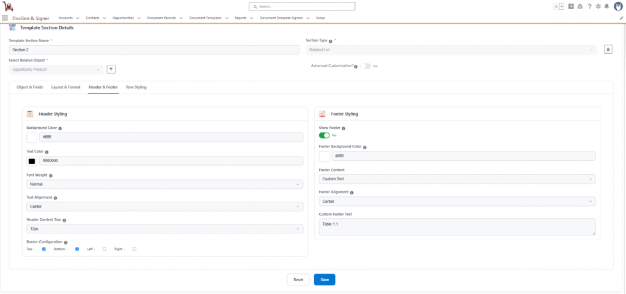The height and width of the screenshot is (294, 626).
Task: Toggle the Show Footer switch
Action: pos(324,135)
